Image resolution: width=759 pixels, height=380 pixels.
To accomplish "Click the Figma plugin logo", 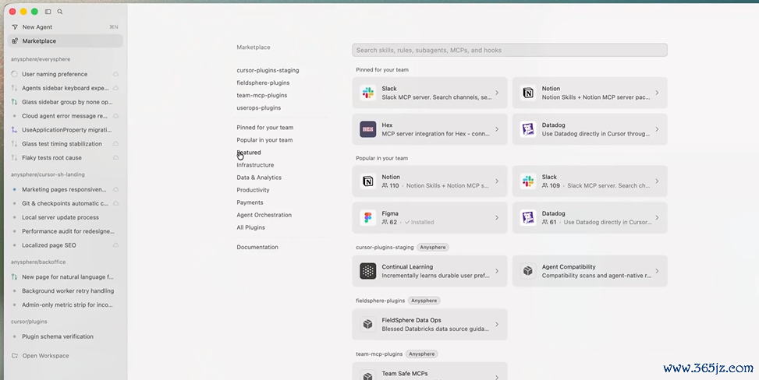I will pyautogui.click(x=368, y=217).
